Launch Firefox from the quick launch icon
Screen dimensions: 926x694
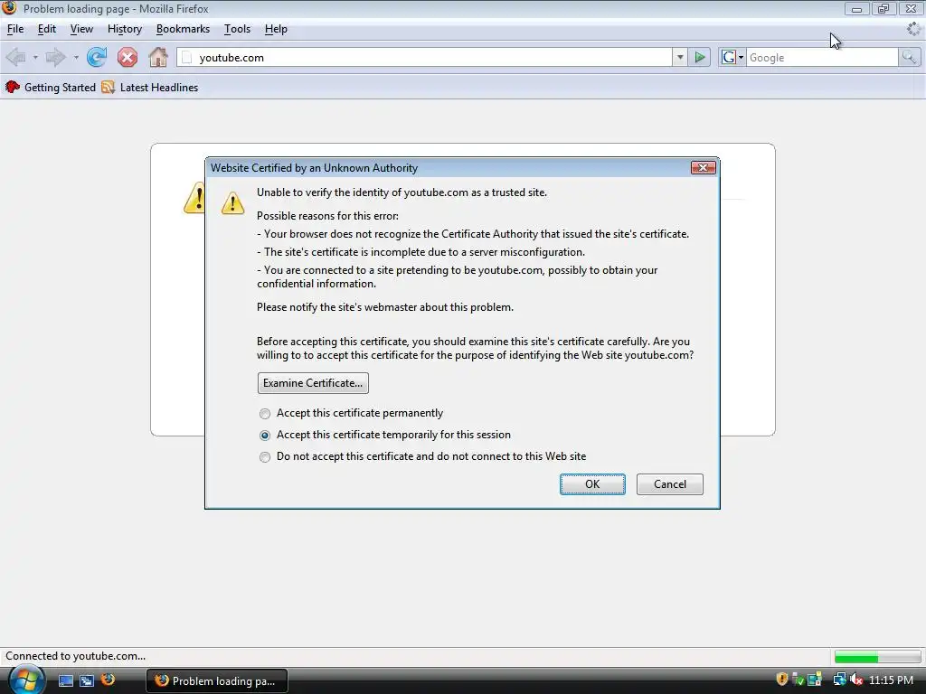point(109,680)
